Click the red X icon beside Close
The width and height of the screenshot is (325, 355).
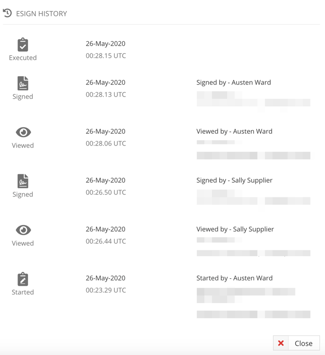(x=281, y=343)
